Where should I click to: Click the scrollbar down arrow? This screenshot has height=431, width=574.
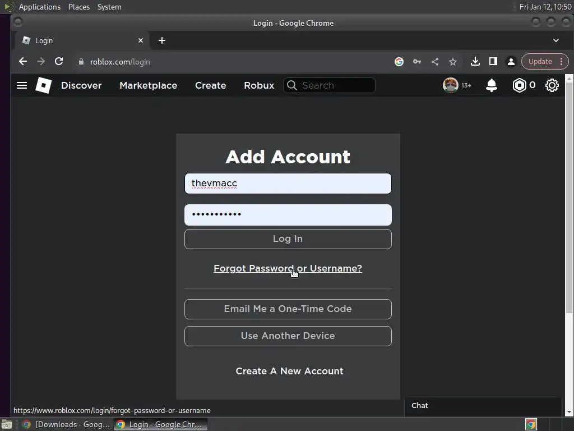tap(569, 412)
